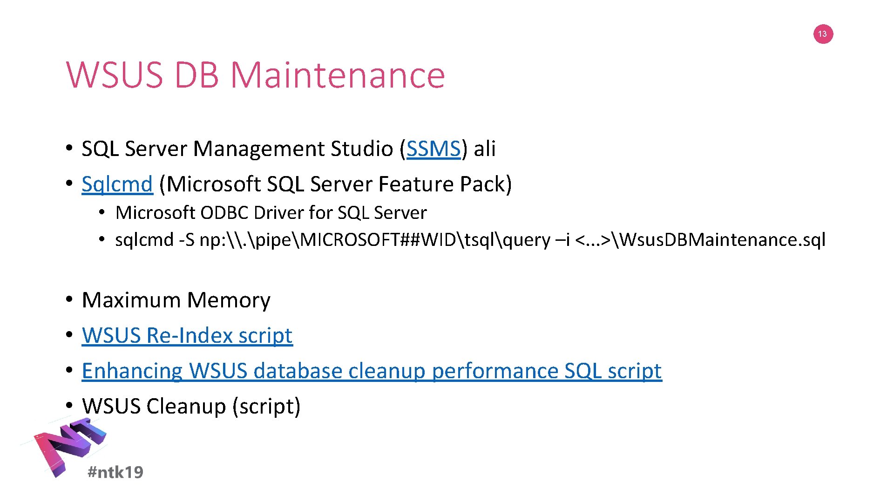Click the bullet point before Maximum Memory
This screenshot has width=894, height=503.
(69, 299)
